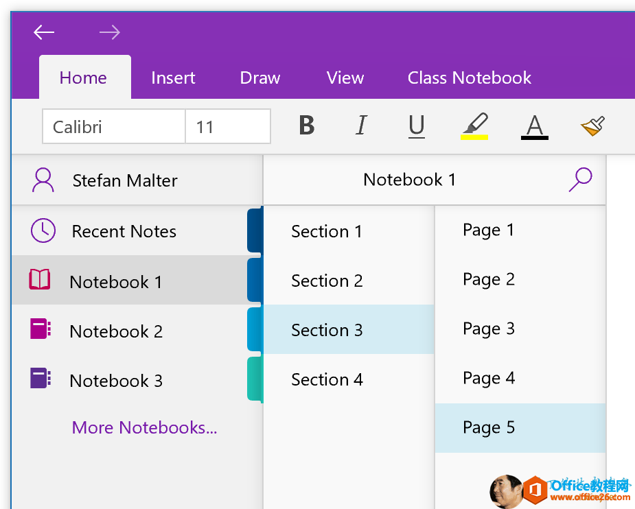Open the Class Notebook tab
The width and height of the screenshot is (635, 509).
[x=469, y=78]
